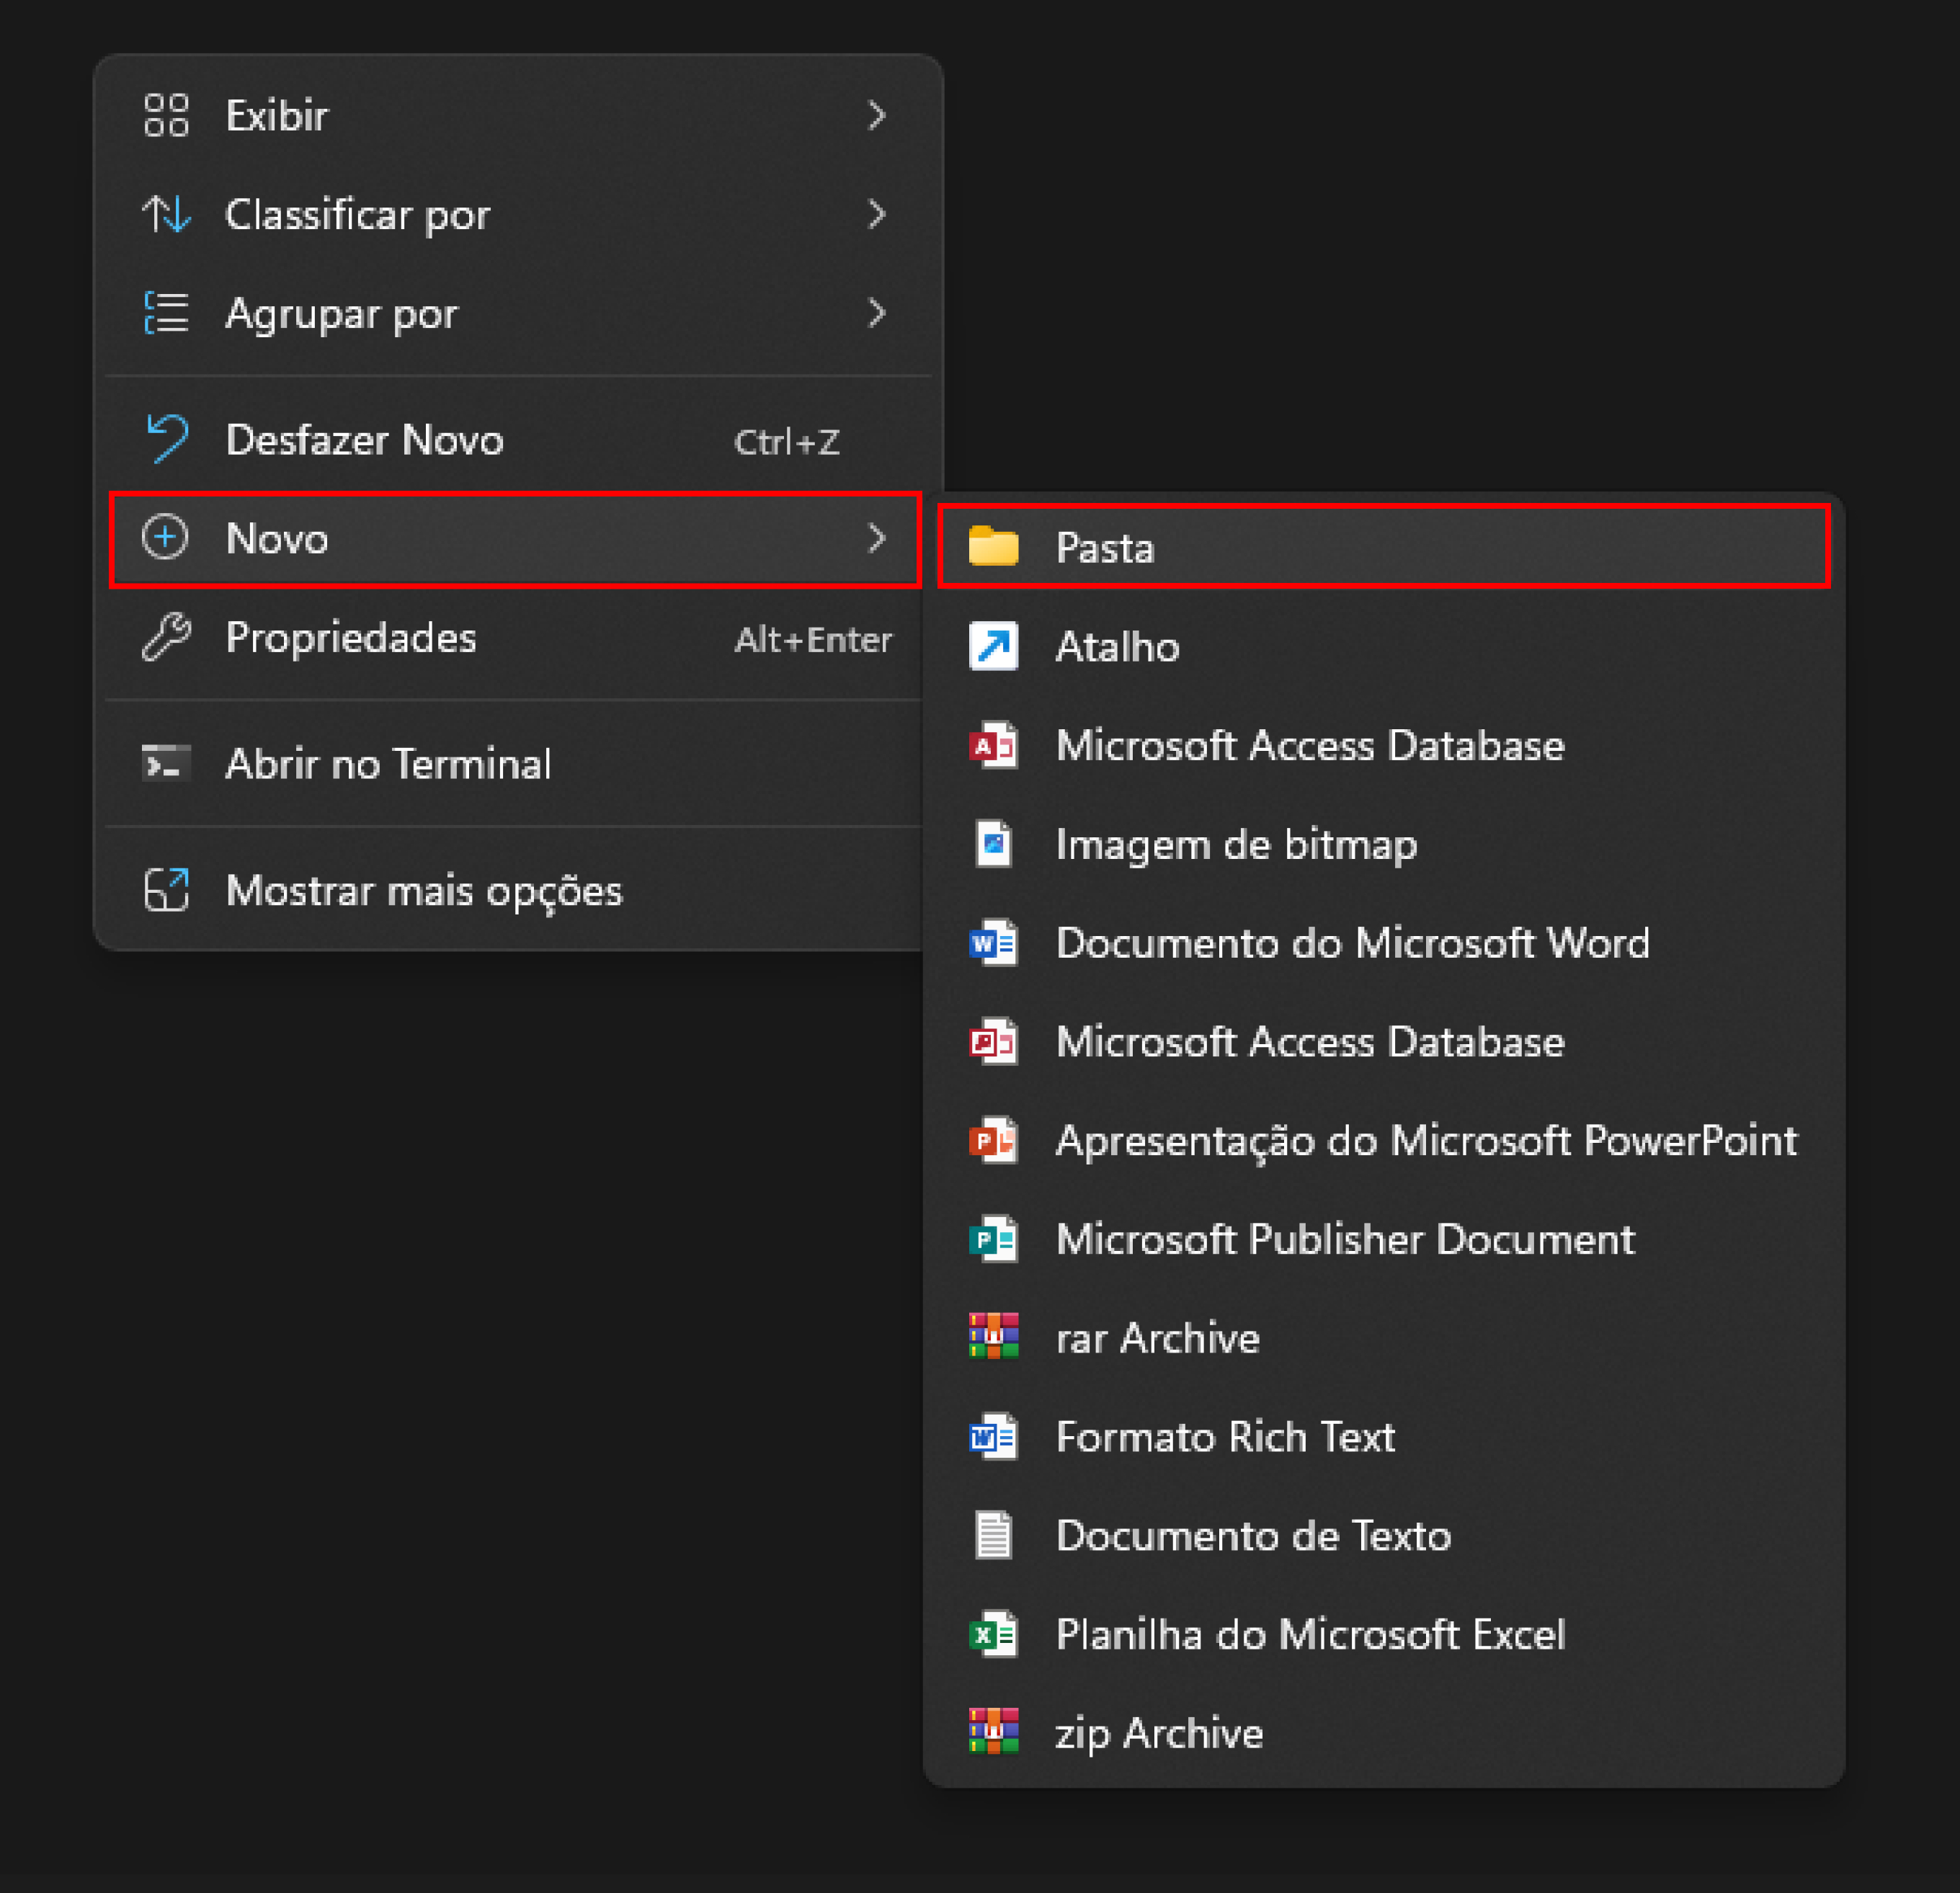
Task: Click the PowerPoint presentation icon
Action: 993,1140
